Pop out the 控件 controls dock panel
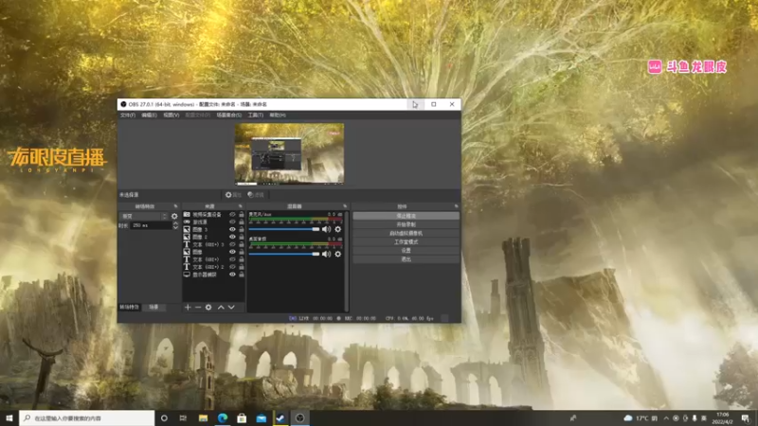The image size is (758, 426). click(x=457, y=206)
